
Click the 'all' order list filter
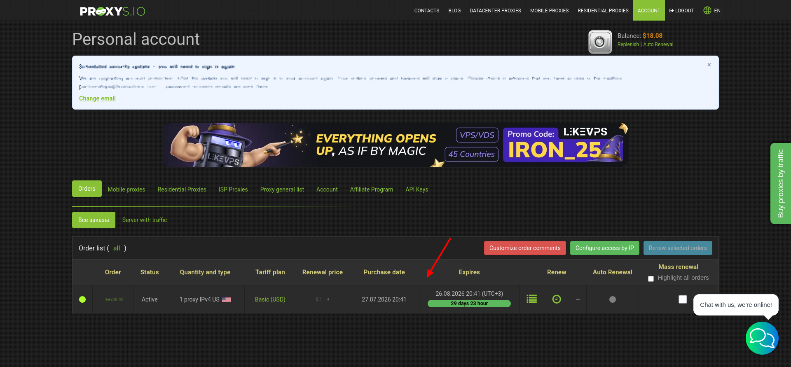point(117,248)
